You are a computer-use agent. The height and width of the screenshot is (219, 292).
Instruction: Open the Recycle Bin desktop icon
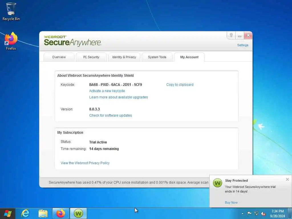11,11
